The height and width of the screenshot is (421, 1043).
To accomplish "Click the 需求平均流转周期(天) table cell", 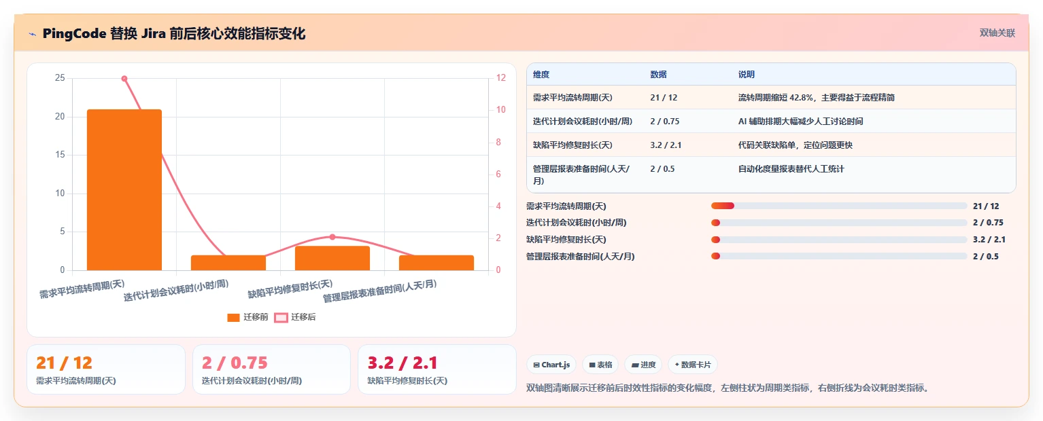I will click(585, 98).
